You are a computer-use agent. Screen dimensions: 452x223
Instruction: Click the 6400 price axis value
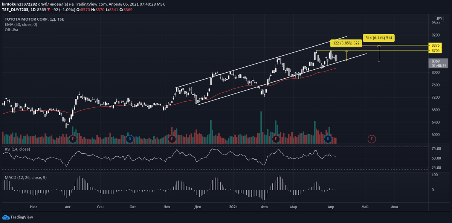(435, 122)
